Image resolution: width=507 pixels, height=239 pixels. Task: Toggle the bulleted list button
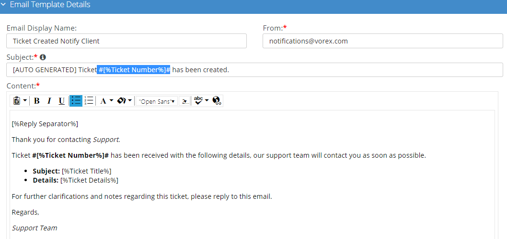point(76,101)
